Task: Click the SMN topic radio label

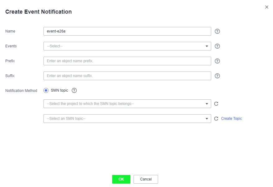Action: pos(59,90)
